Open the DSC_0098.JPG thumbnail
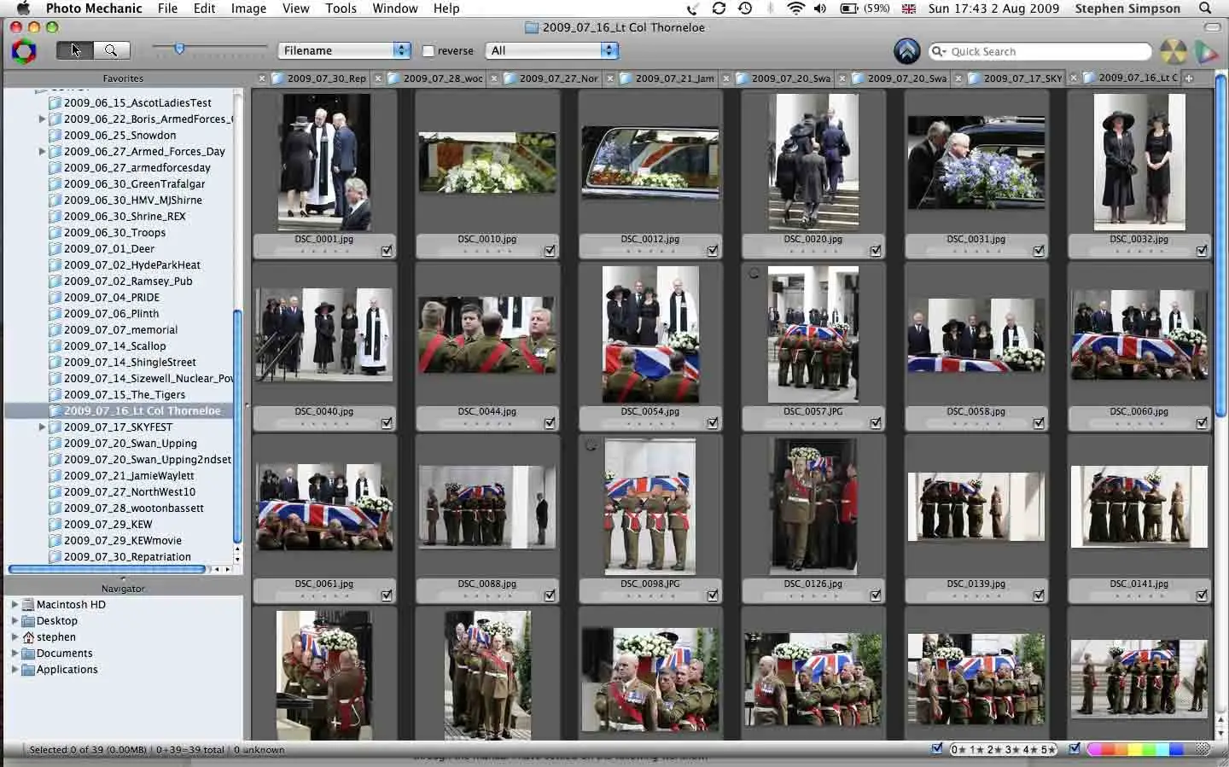 (x=649, y=506)
